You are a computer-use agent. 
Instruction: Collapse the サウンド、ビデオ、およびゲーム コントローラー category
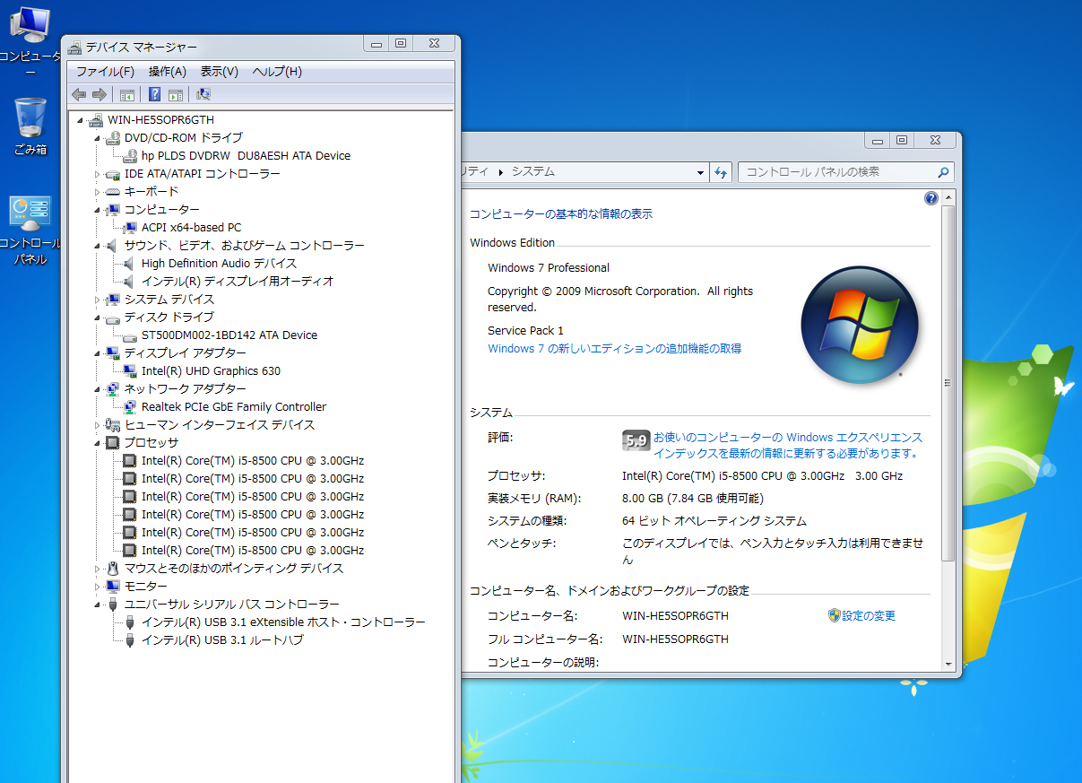[98, 246]
